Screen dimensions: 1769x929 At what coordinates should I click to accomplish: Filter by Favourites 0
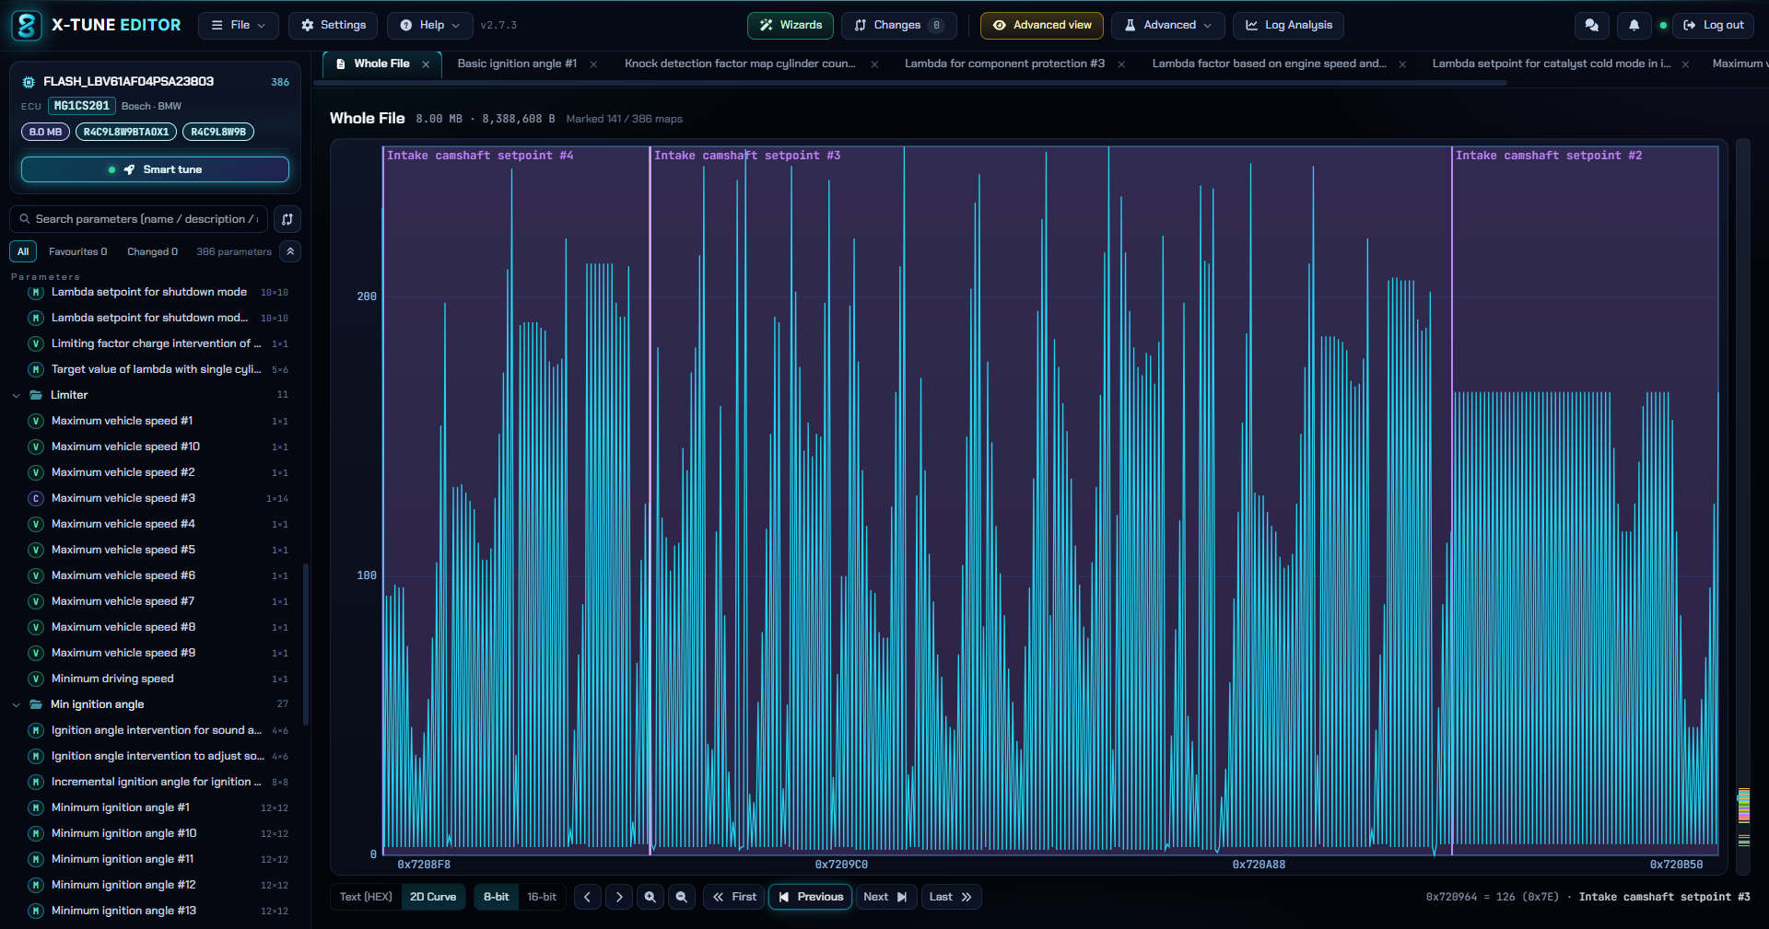pyautogui.click(x=77, y=251)
